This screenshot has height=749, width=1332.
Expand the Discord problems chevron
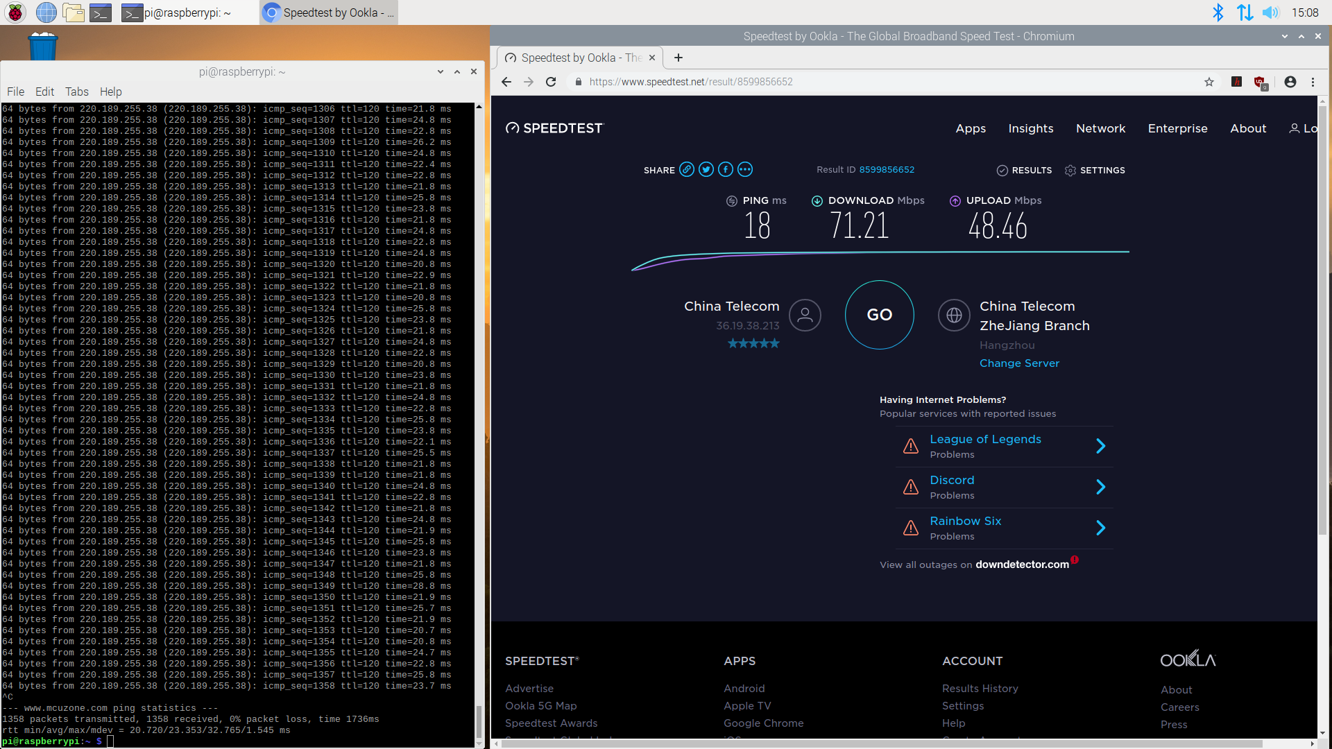click(1100, 487)
